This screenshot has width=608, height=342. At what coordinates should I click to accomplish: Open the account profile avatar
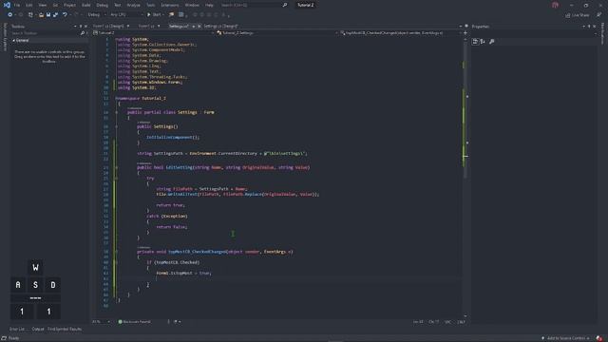(555, 5)
